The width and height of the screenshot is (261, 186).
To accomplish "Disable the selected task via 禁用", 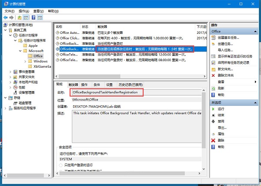I will (221, 121).
